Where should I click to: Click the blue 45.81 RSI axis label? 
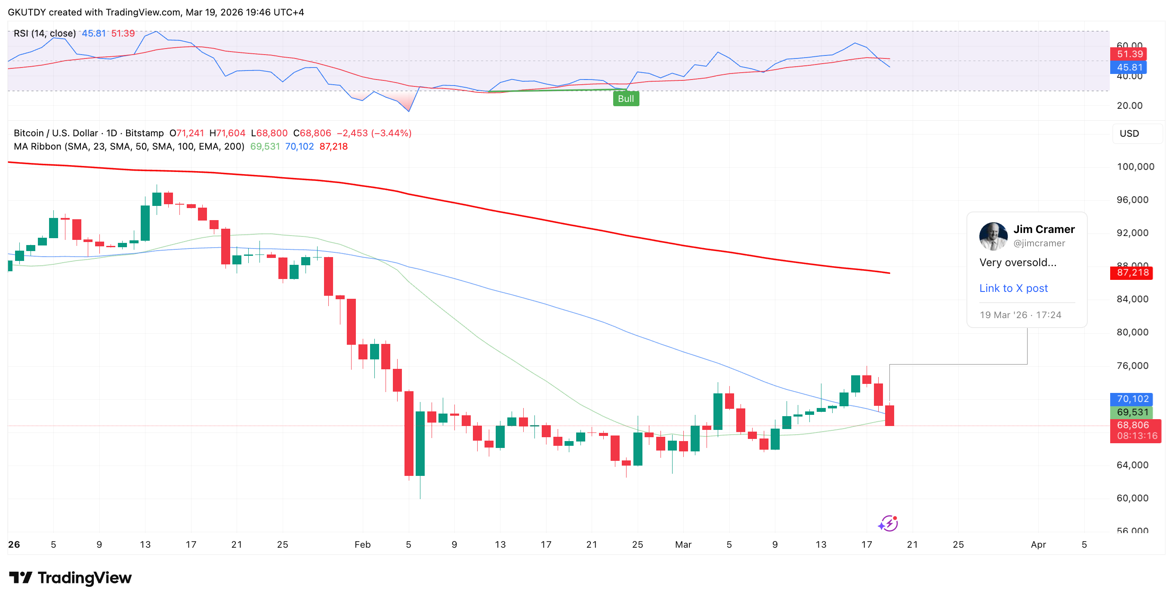[x=1130, y=67]
